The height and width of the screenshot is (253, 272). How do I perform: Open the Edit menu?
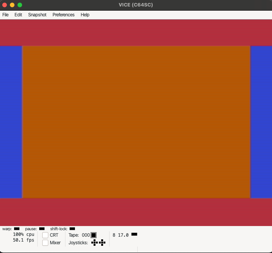click(x=18, y=15)
